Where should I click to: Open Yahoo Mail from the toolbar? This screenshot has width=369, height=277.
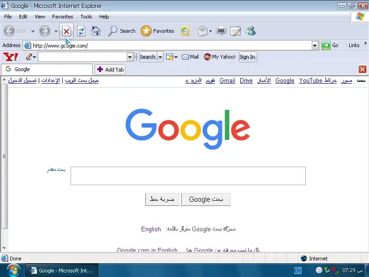tap(190, 57)
